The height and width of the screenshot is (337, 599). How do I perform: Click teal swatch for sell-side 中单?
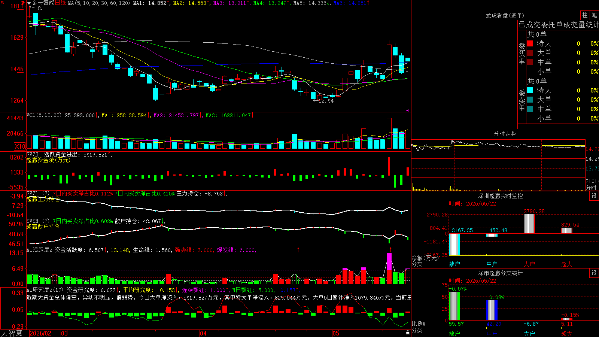coord(530,109)
